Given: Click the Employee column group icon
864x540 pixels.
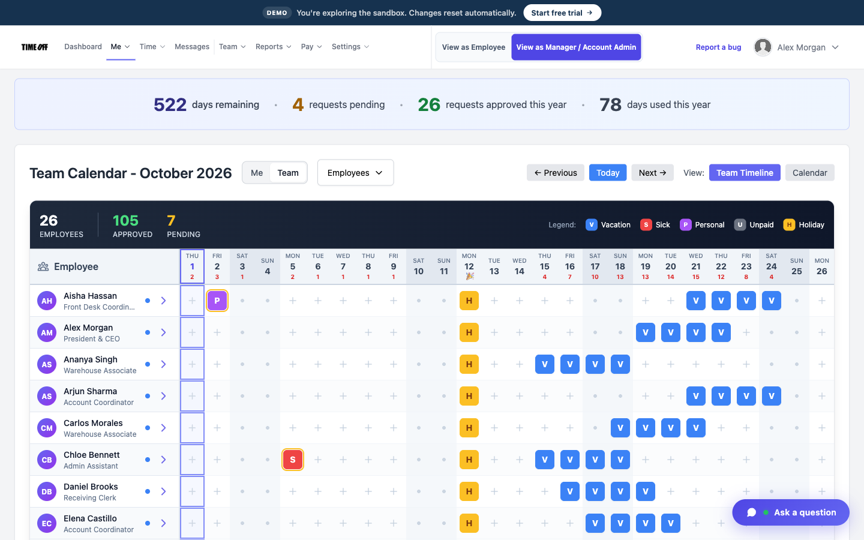Looking at the screenshot, I should point(43,266).
